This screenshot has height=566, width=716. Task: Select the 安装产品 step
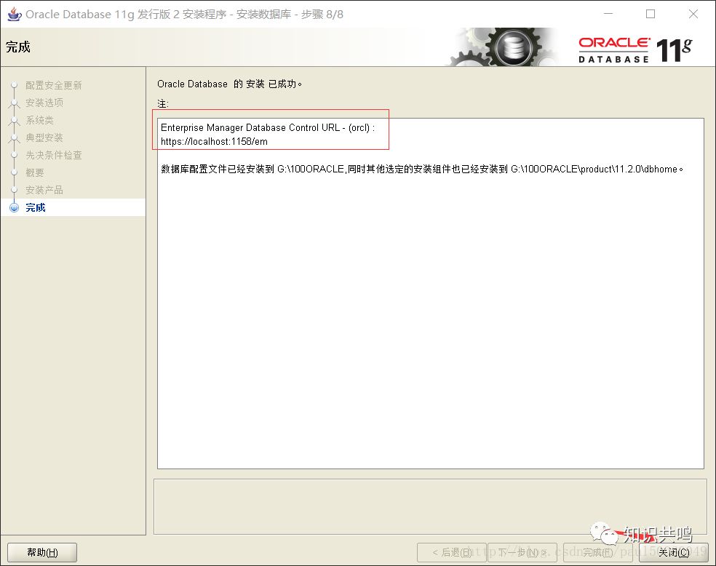[44, 190]
